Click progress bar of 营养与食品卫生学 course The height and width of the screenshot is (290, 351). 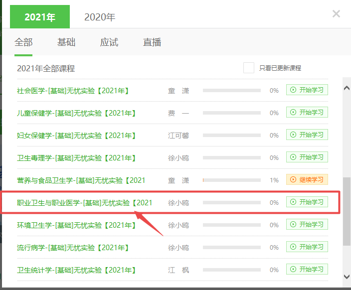click(x=231, y=180)
